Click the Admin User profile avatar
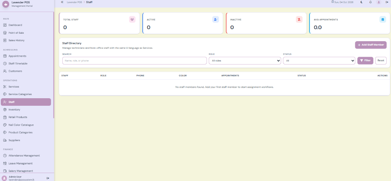 tap(4, 178)
